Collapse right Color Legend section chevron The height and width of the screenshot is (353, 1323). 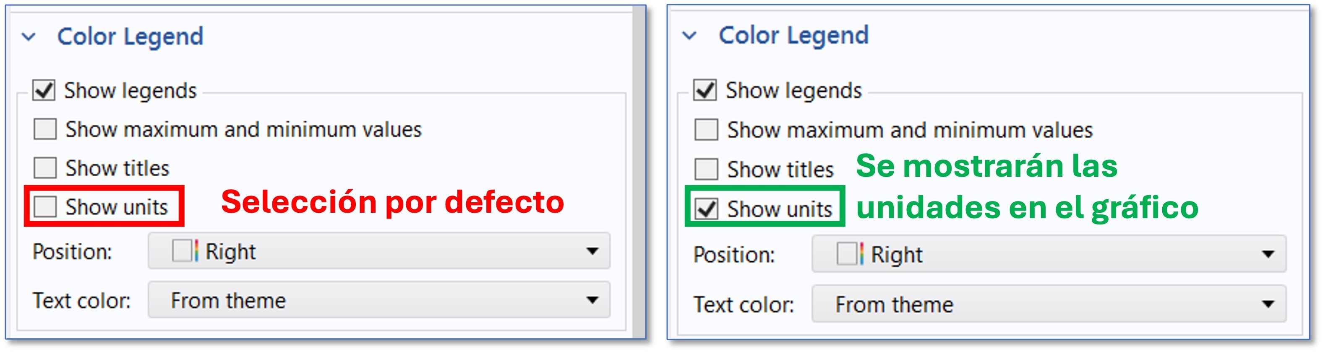(689, 36)
